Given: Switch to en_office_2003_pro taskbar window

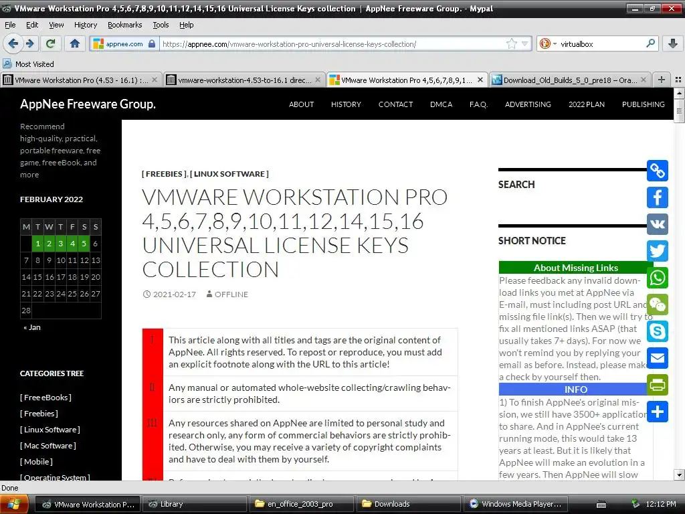Looking at the screenshot, I should click(300, 504).
